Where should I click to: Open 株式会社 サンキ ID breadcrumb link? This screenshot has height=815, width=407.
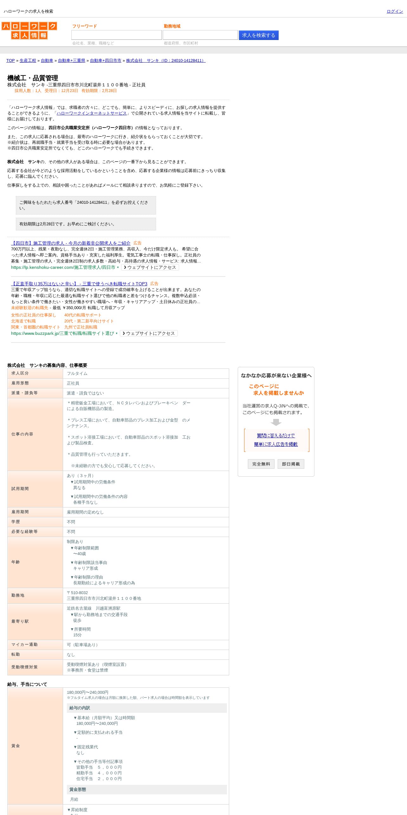(x=166, y=61)
